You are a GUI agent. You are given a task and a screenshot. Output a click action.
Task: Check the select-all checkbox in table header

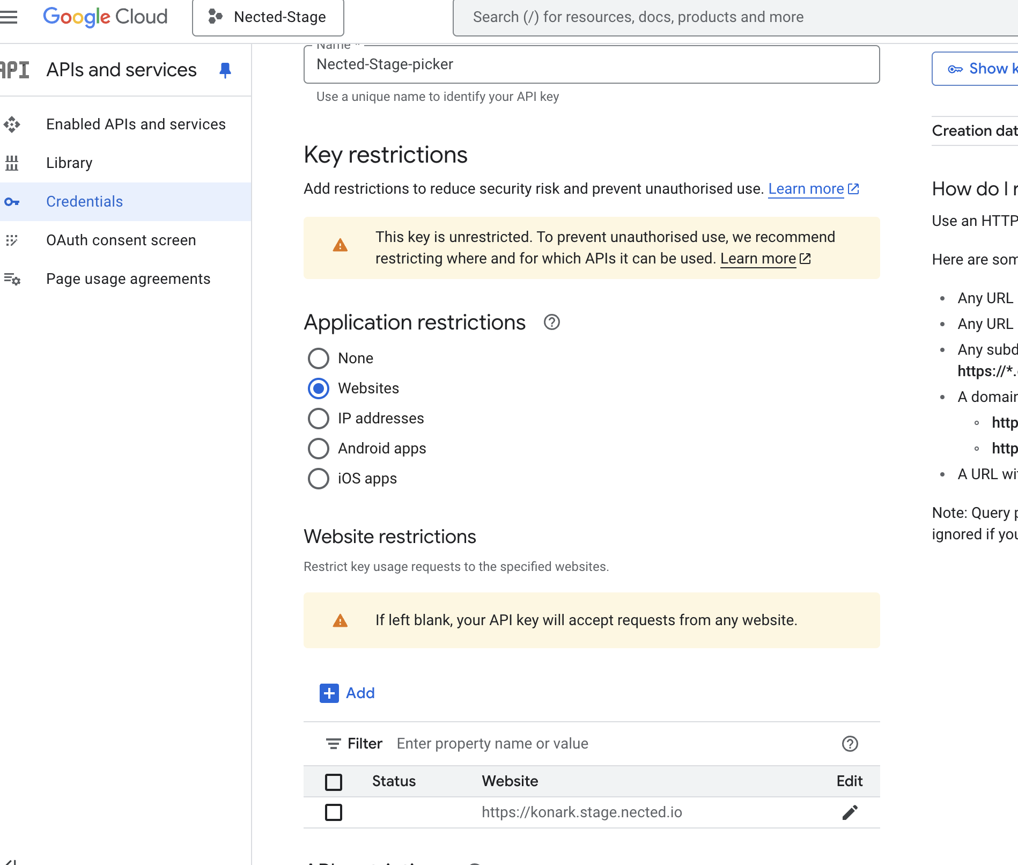(x=334, y=782)
